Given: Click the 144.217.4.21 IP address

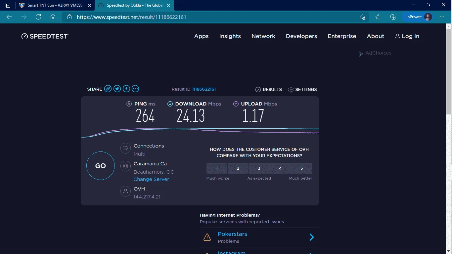Looking at the screenshot, I should [x=147, y=197].
